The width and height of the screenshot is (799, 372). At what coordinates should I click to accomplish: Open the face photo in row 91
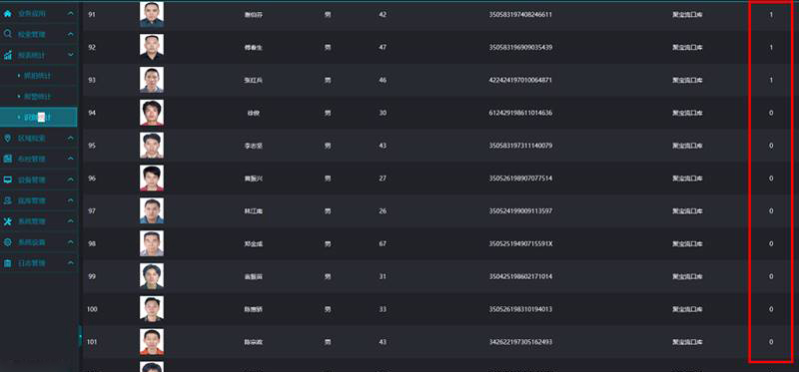pyautogui.click(x=152, y=15)
